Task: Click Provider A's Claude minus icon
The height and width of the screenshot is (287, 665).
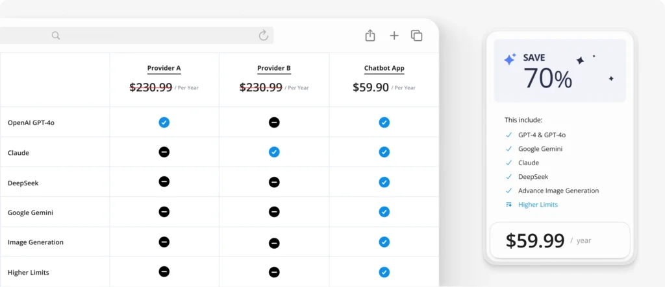Action: (164, 152)
